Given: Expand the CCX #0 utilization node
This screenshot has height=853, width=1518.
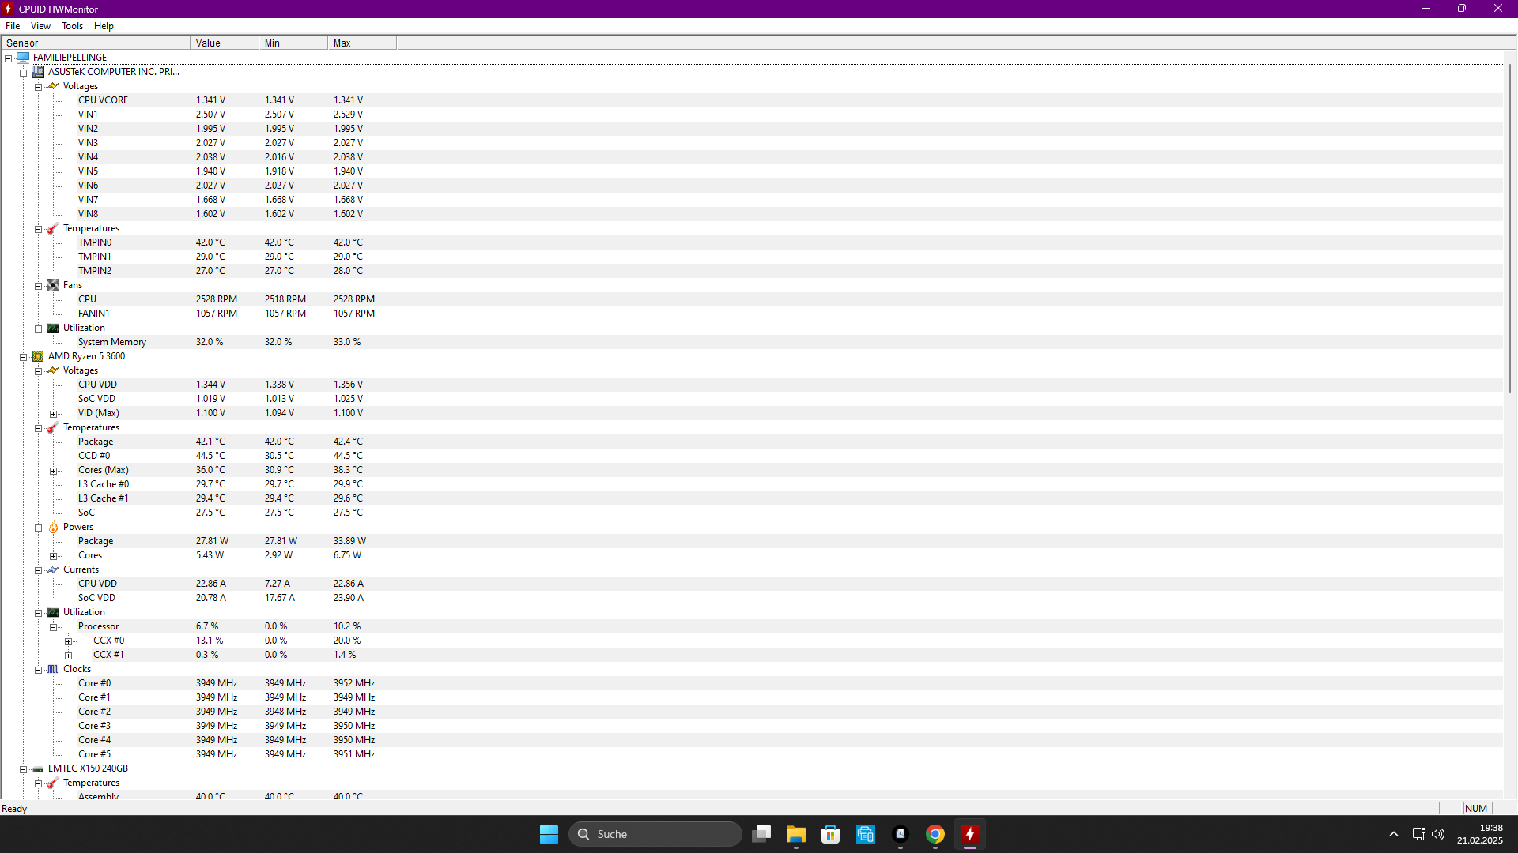Looking at the screenshot, I should (69, 641).
